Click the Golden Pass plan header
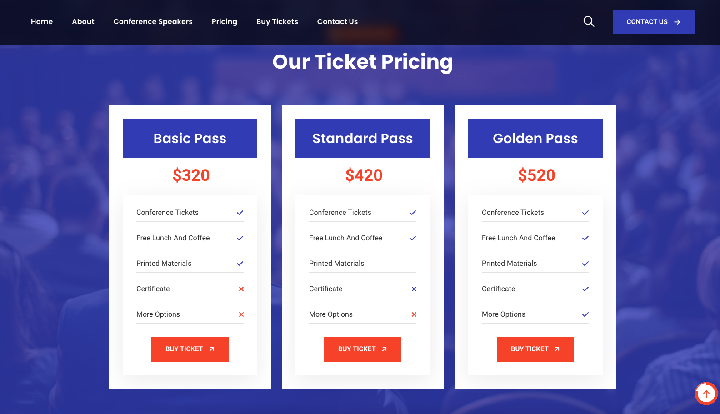 (x=535, y=139)
